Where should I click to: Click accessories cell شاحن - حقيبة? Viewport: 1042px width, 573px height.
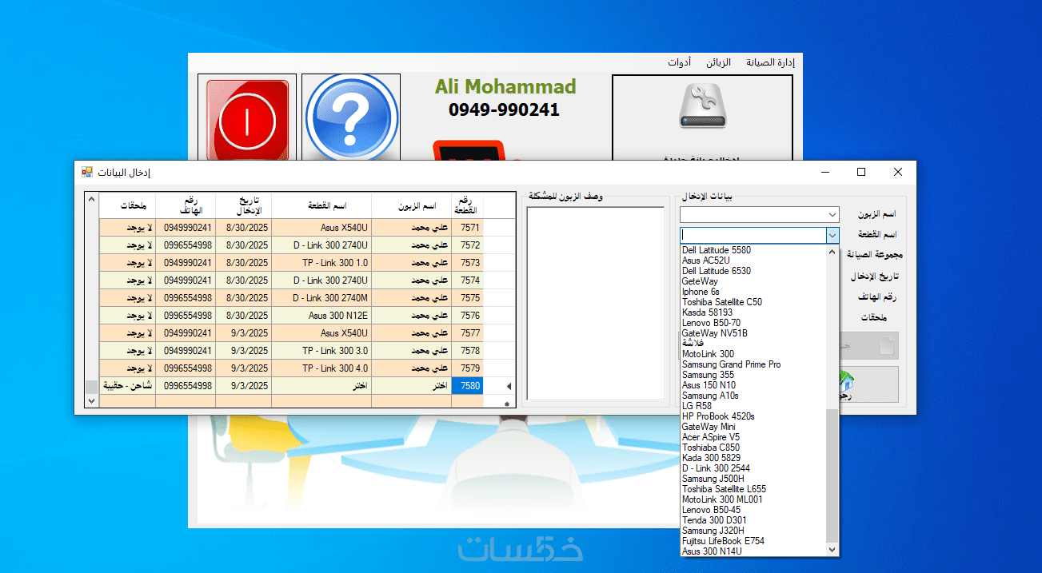coord(127,386)
